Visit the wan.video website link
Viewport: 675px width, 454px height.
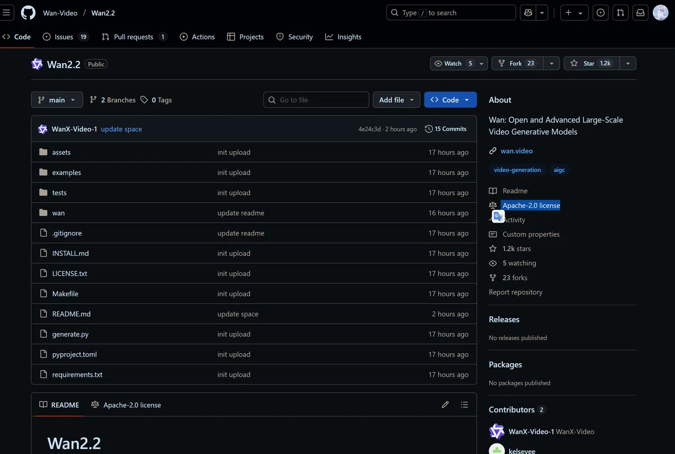coord(516,151)
